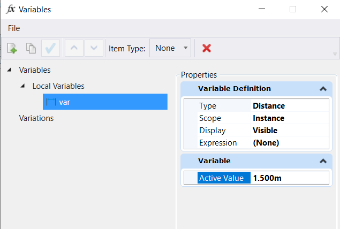Collapse the Variable section chevron
Screen dimensions: 340x229
coord(322,161)
